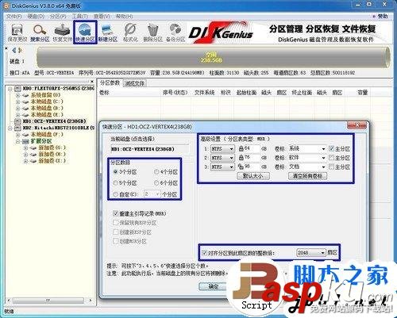Click the Recover Files (恢复文件) toolbar icon
Screen dimensions: 397x318
(x=62, y=33)
